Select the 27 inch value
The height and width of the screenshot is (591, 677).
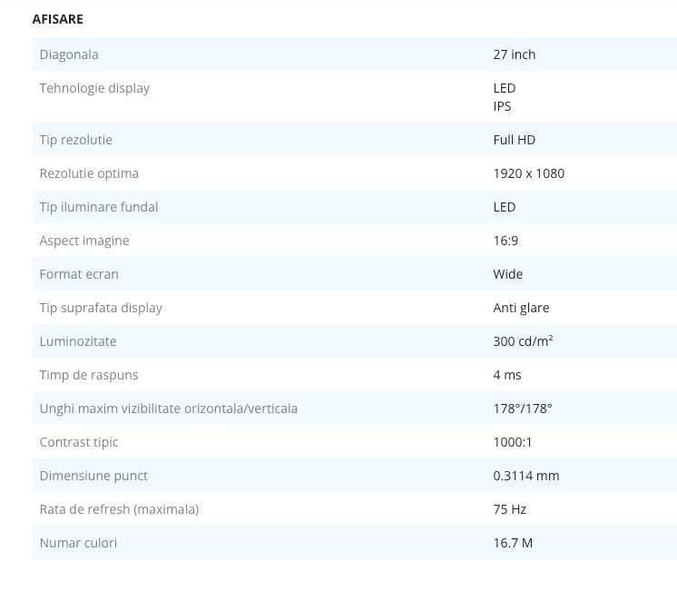pos(514,54)
